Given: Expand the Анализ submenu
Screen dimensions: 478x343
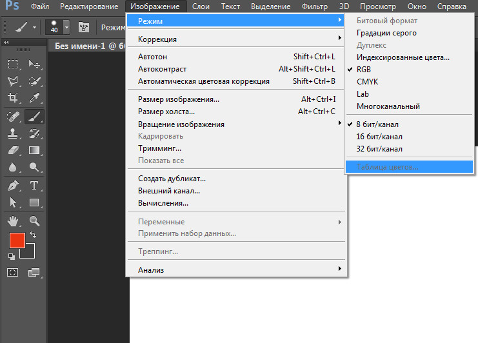Looking at the screenshot, I should tap(235, 270).
